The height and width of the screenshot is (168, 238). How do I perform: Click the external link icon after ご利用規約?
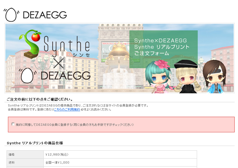[82, 110]
